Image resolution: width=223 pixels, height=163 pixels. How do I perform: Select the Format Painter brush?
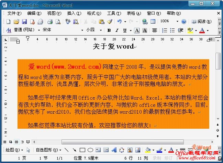click(110, 22)
